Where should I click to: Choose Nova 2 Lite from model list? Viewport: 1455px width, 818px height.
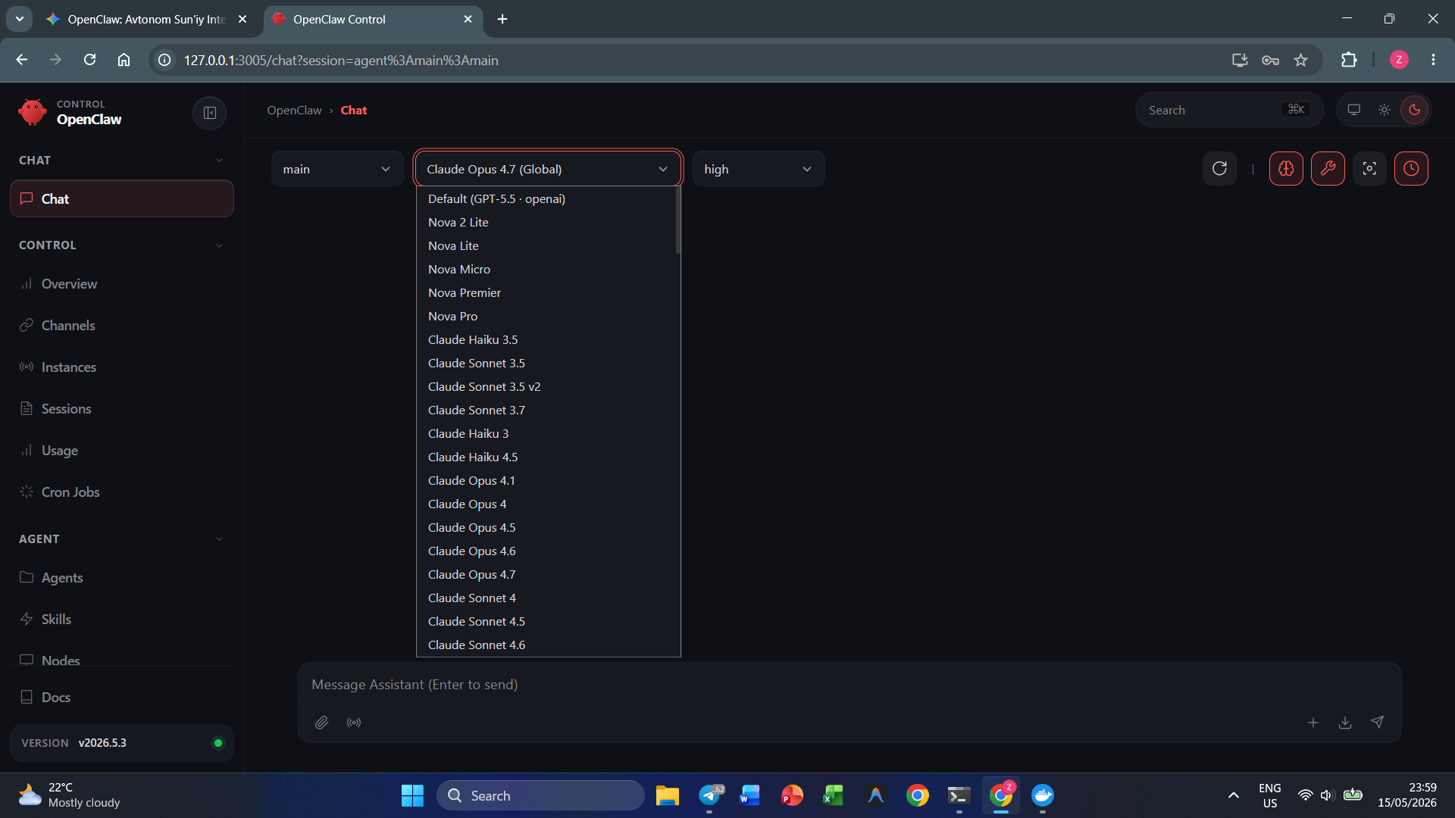[x=546, y=223]
